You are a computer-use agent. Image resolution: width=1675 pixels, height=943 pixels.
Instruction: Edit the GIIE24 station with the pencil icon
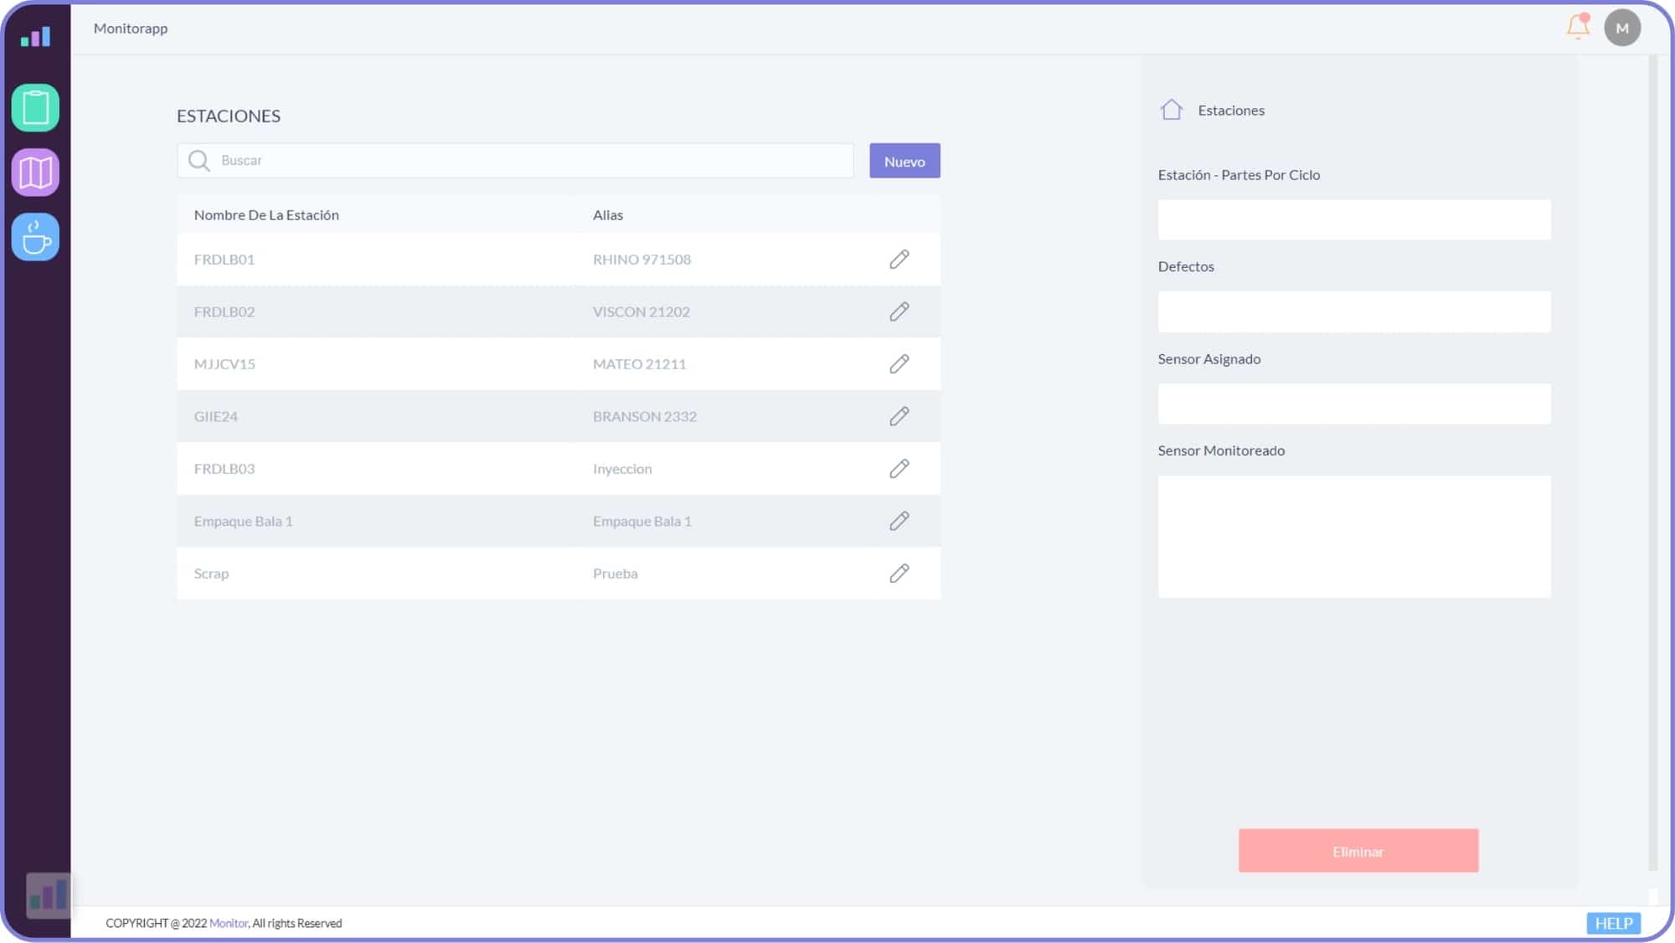pyautogui.click(x=899, y=416)
